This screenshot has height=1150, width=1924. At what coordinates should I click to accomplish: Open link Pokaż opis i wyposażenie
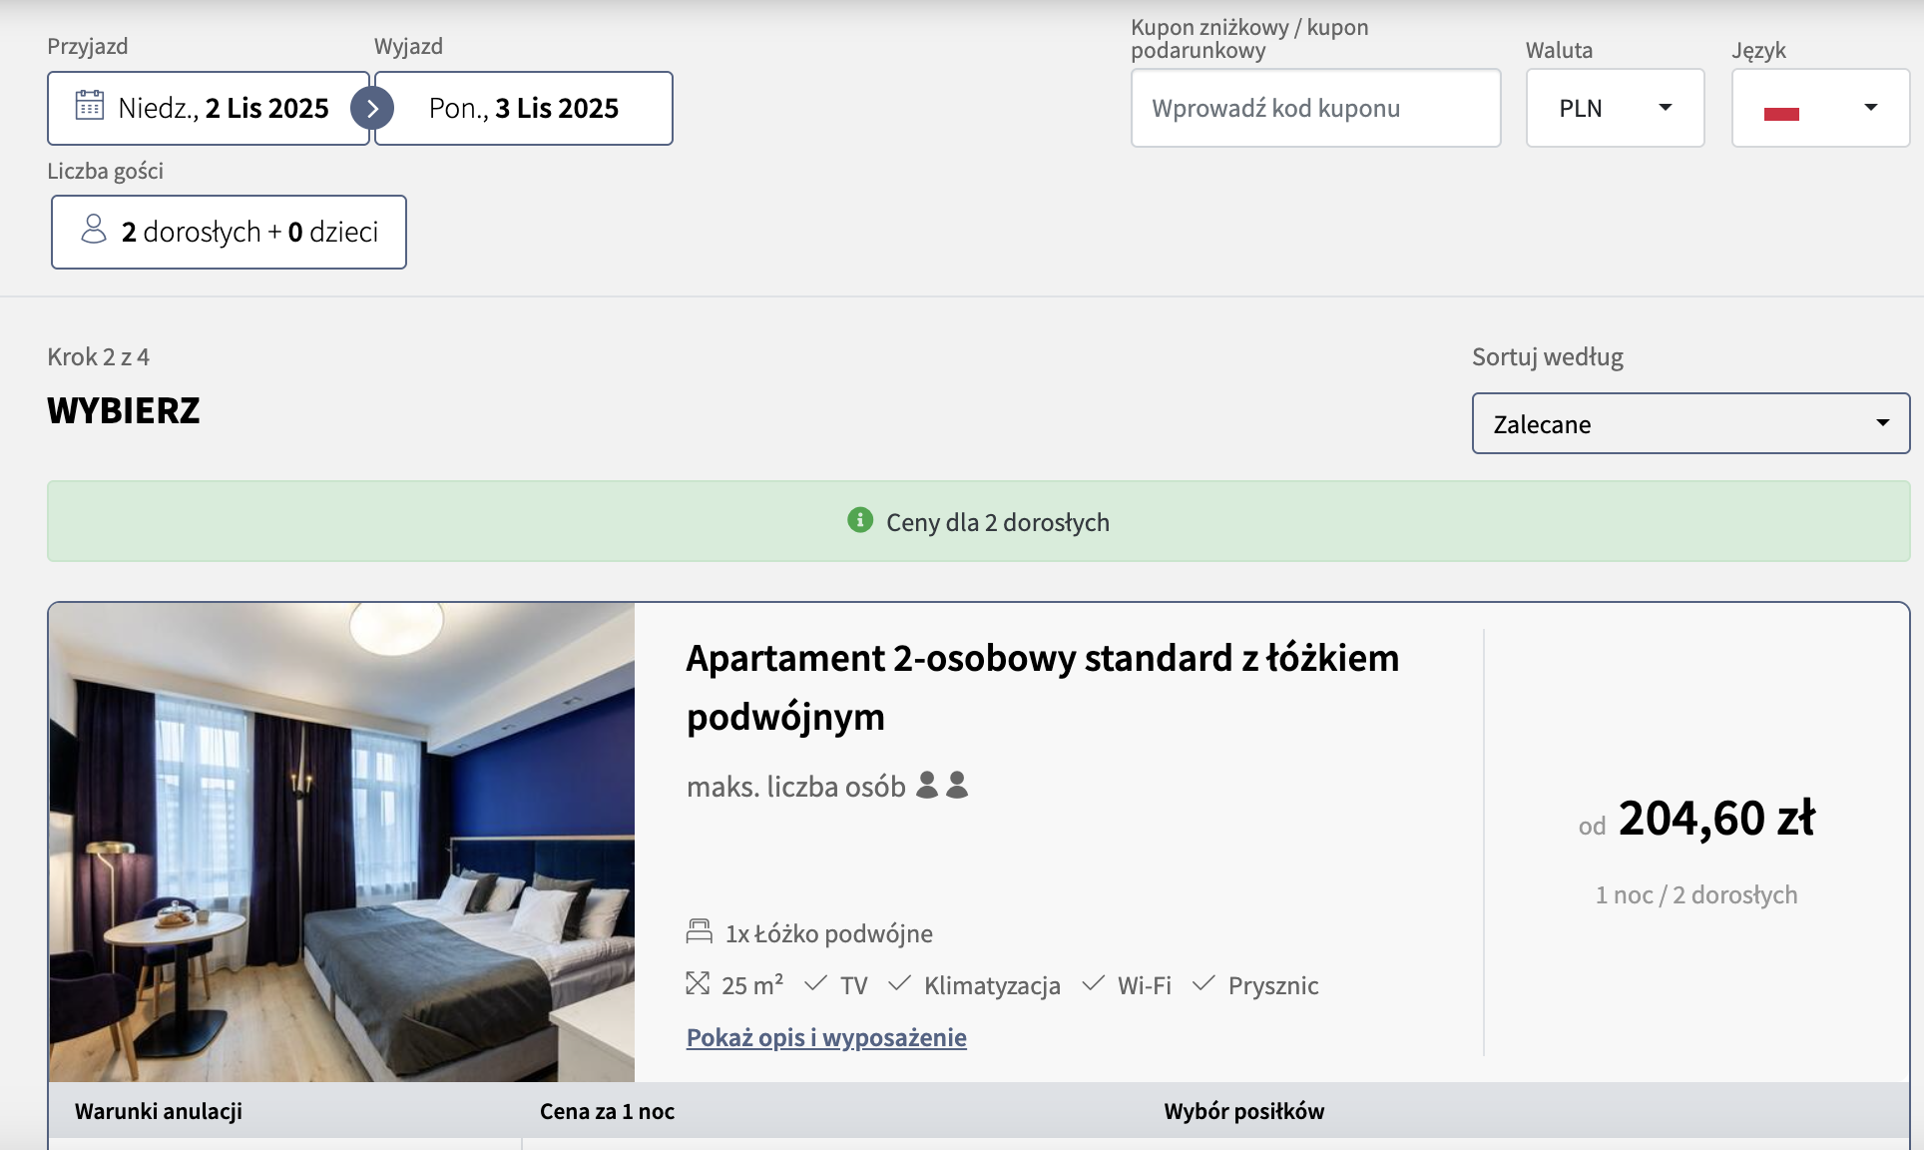point(826,1037)
